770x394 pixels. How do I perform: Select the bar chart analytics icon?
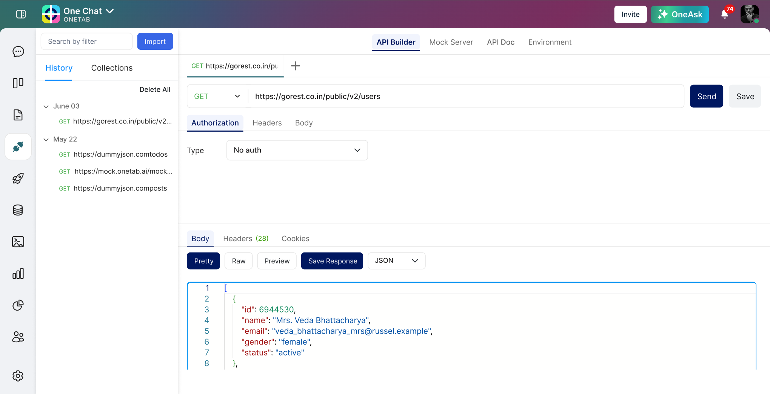click(18, 274)
